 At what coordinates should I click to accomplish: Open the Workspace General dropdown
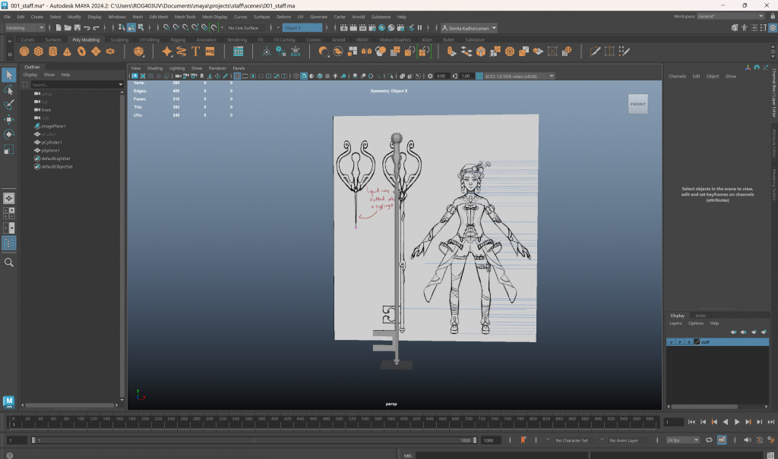click(730, 17)
